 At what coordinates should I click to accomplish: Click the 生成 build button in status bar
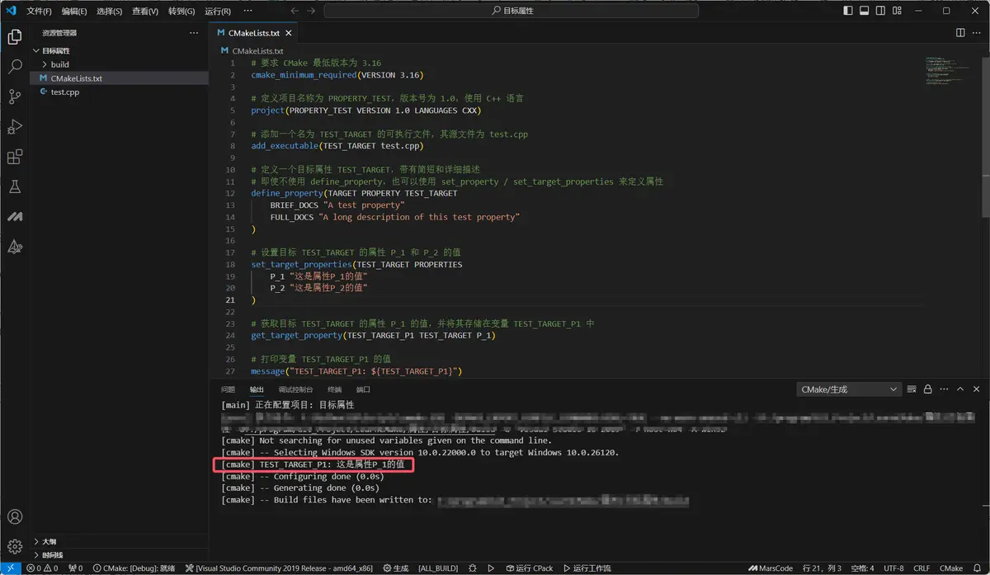tap(395, 568)
